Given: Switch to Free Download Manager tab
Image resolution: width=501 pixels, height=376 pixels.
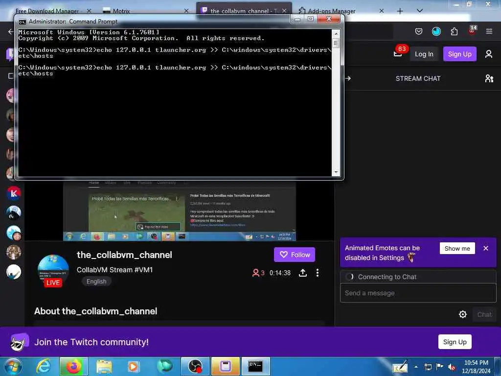Looking at the screenshot, I should coord(47,11).
